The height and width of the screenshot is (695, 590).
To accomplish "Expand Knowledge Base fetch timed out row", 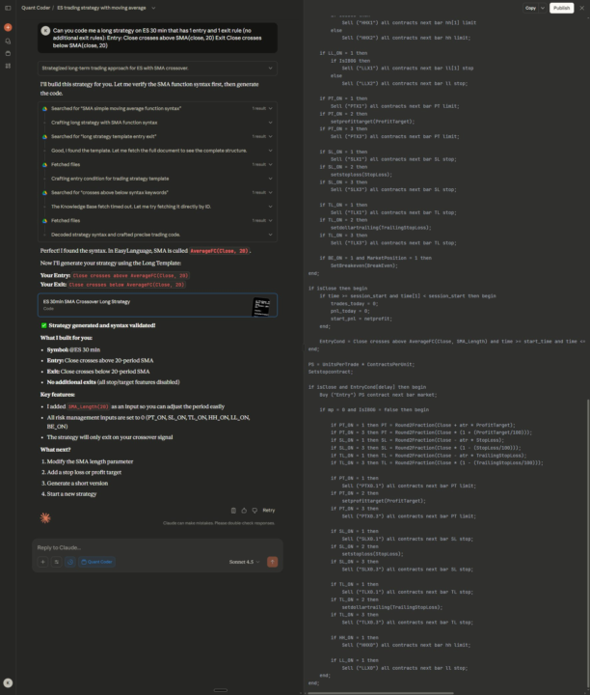I will [x=157, y=207].
